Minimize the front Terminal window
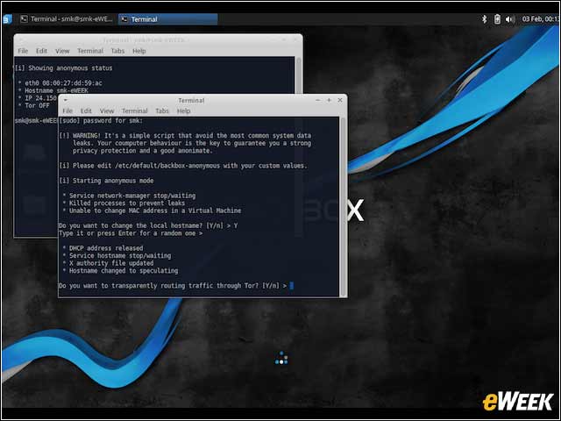 click(317, 100)
